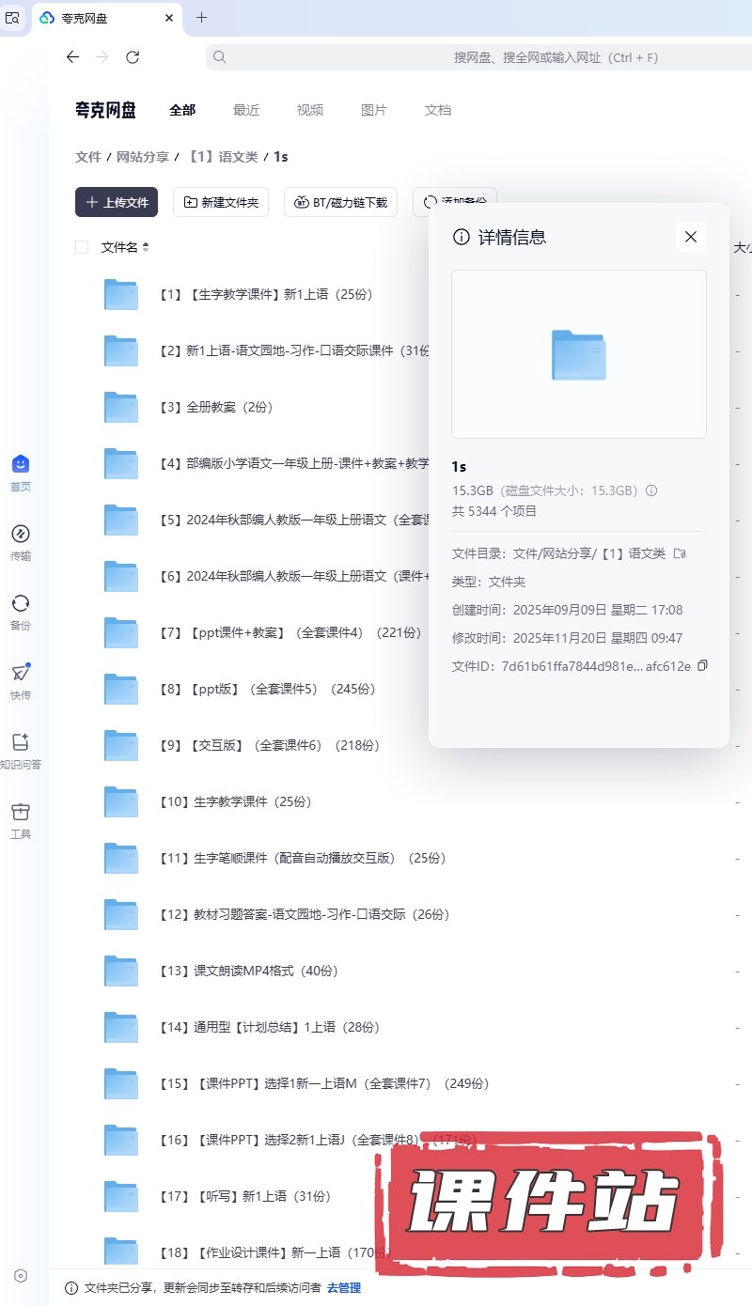Viewport: 752px width, 1306px height.
Task: Open the 知识问答 sidebar icon
Action: click(21, 742)
